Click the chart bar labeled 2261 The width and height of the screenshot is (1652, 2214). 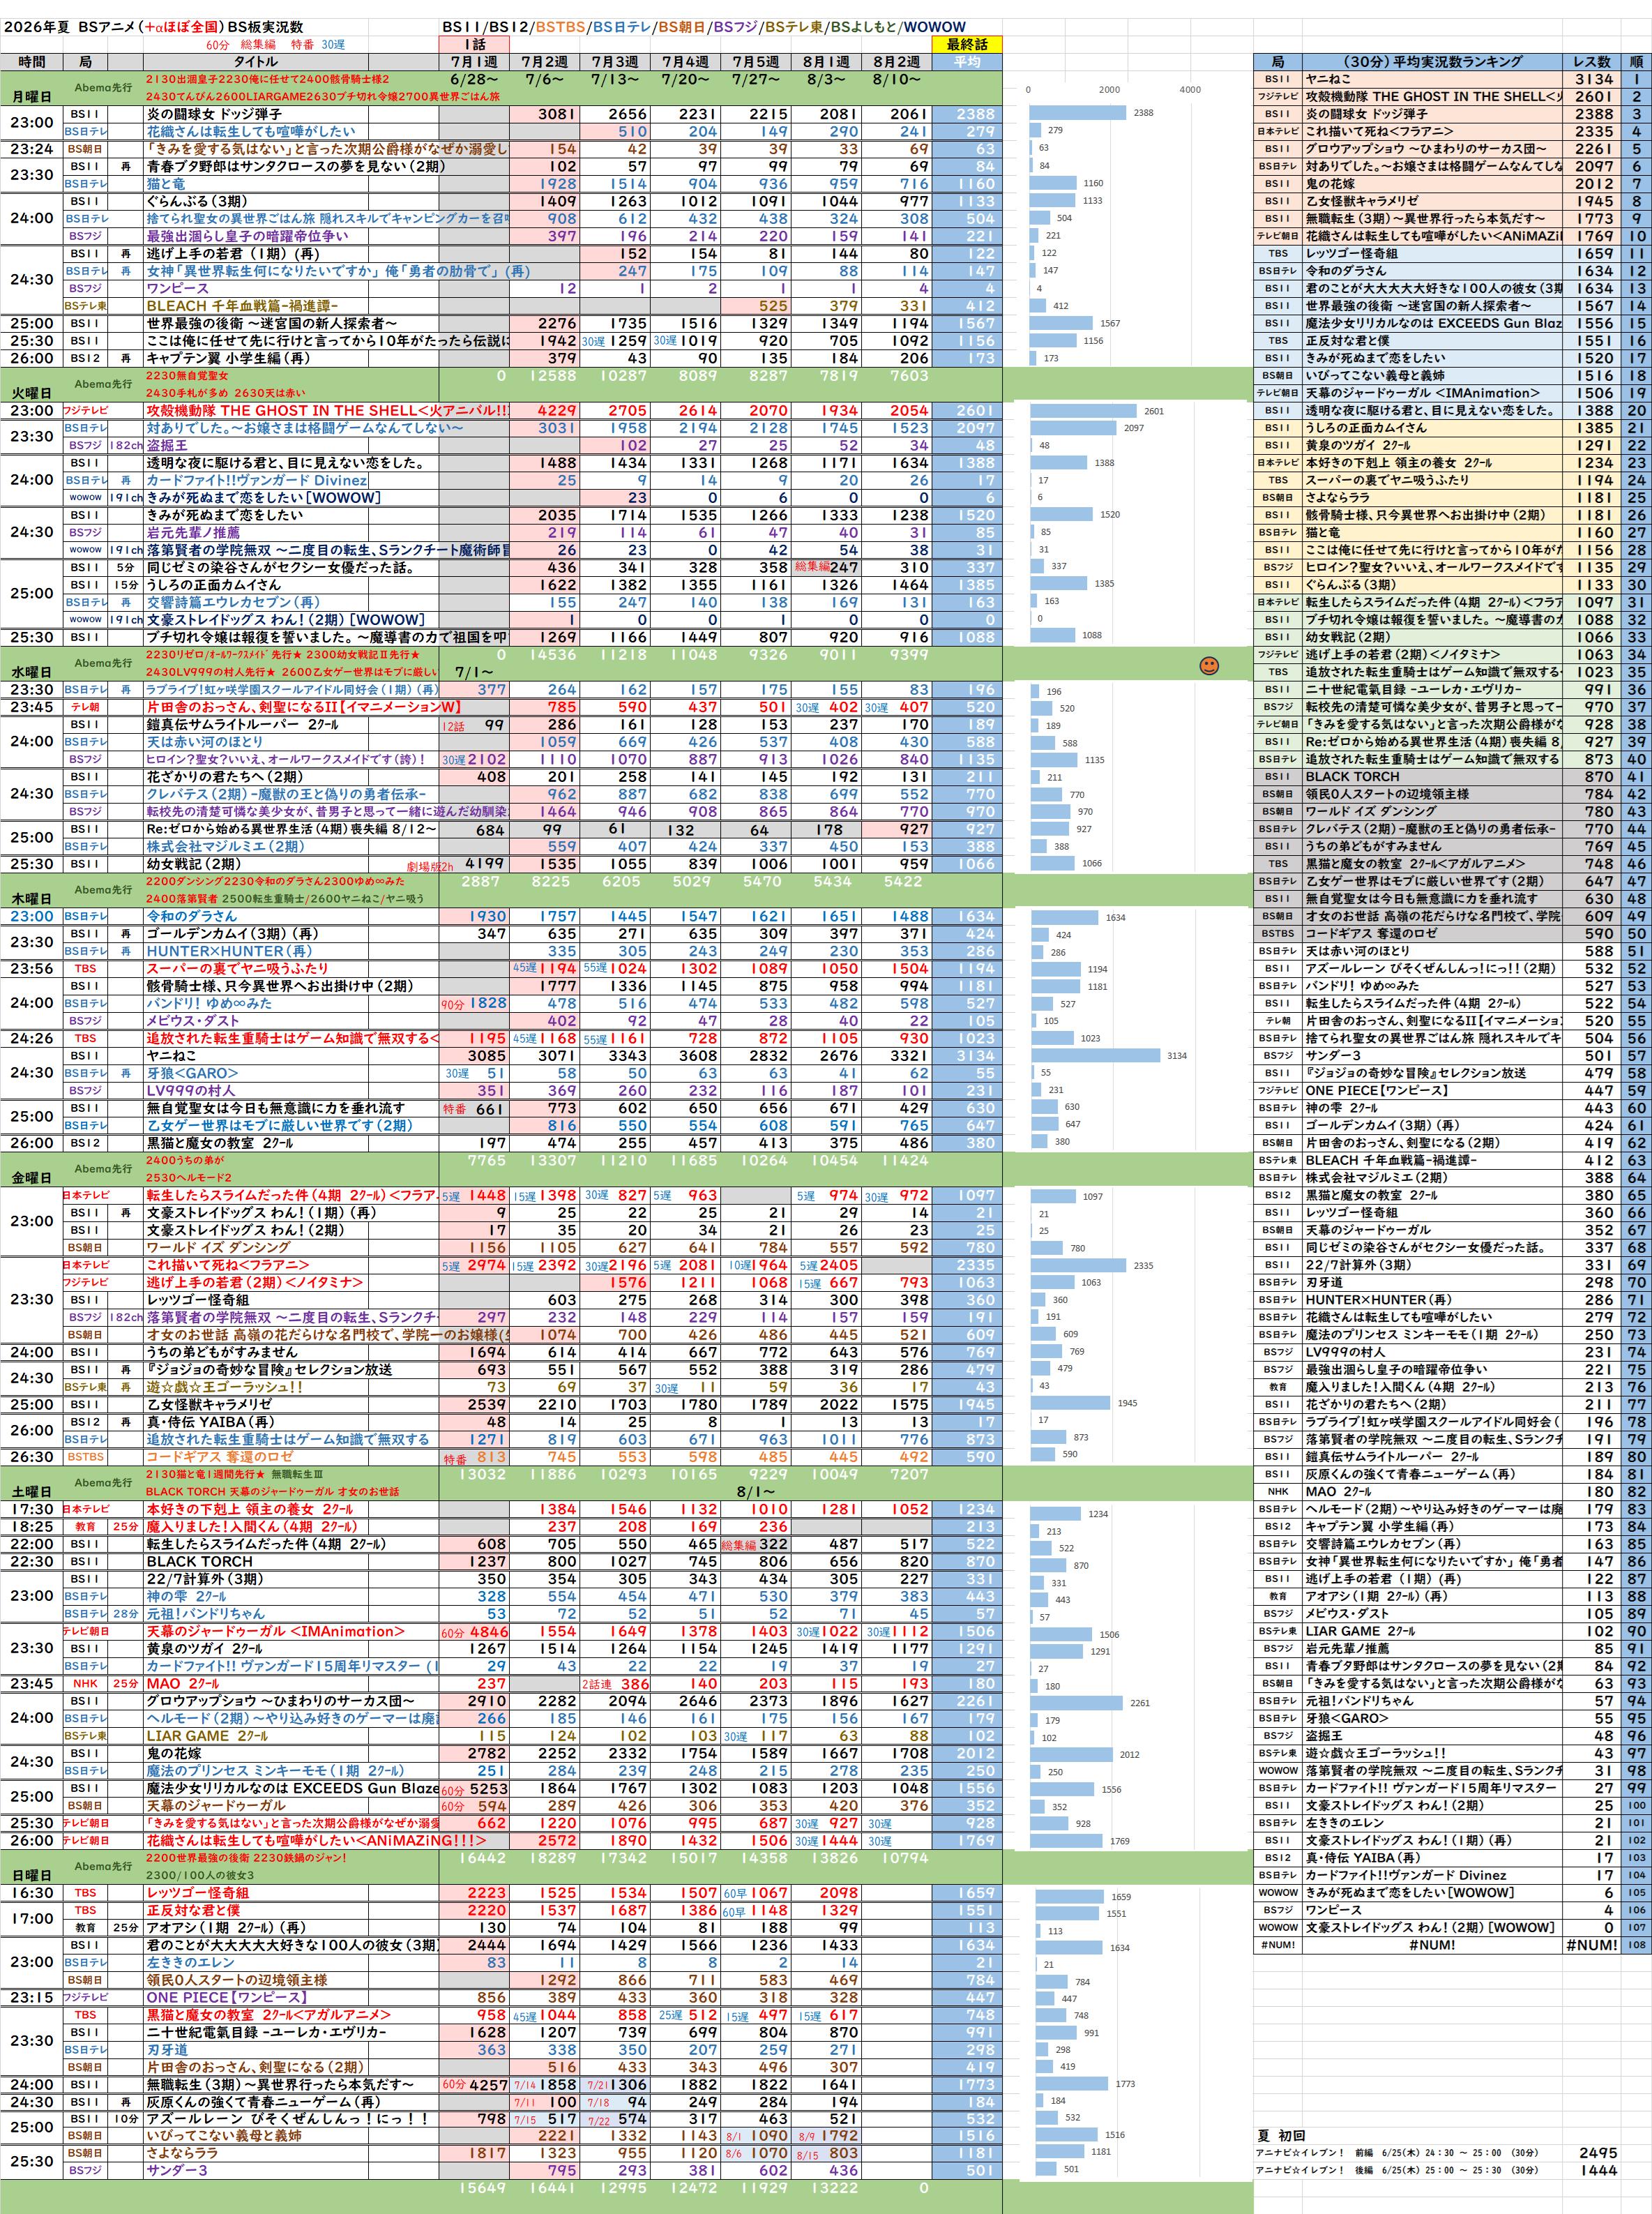pyautogui.click(x=1077, y=1702)
